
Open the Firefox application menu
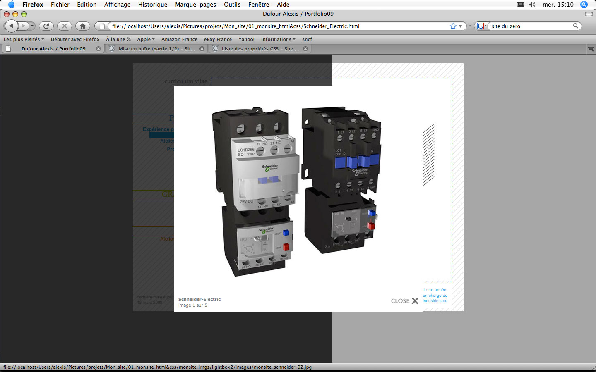tap(33, 5)
